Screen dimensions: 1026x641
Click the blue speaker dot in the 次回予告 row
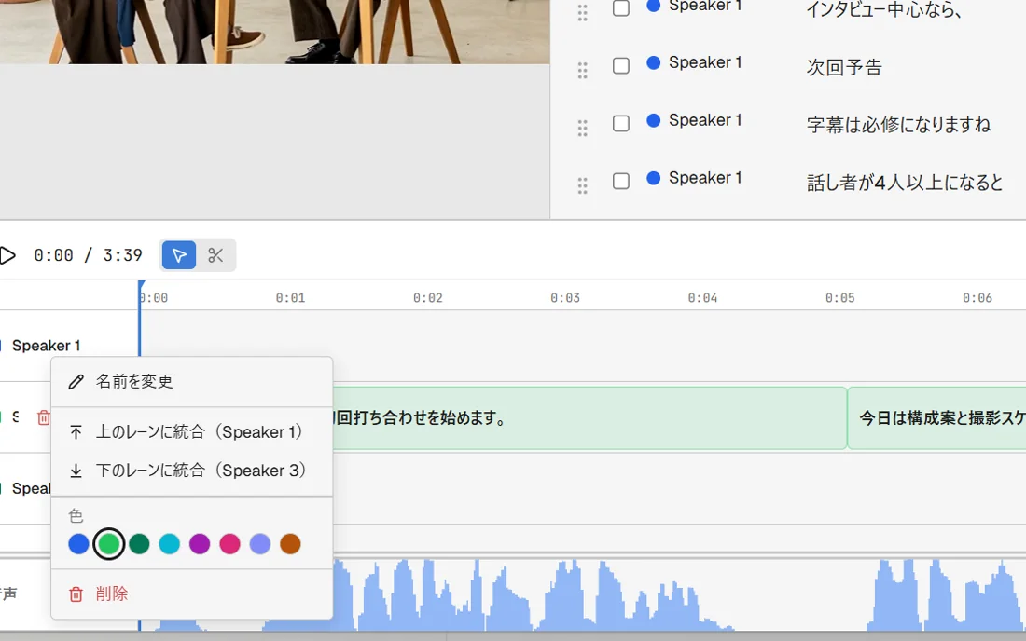tap(653, 62)
